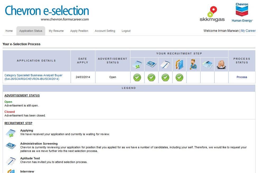Click the Open advertisement status cell
Viewport: 258px width, 173px height.
(113, 77)
